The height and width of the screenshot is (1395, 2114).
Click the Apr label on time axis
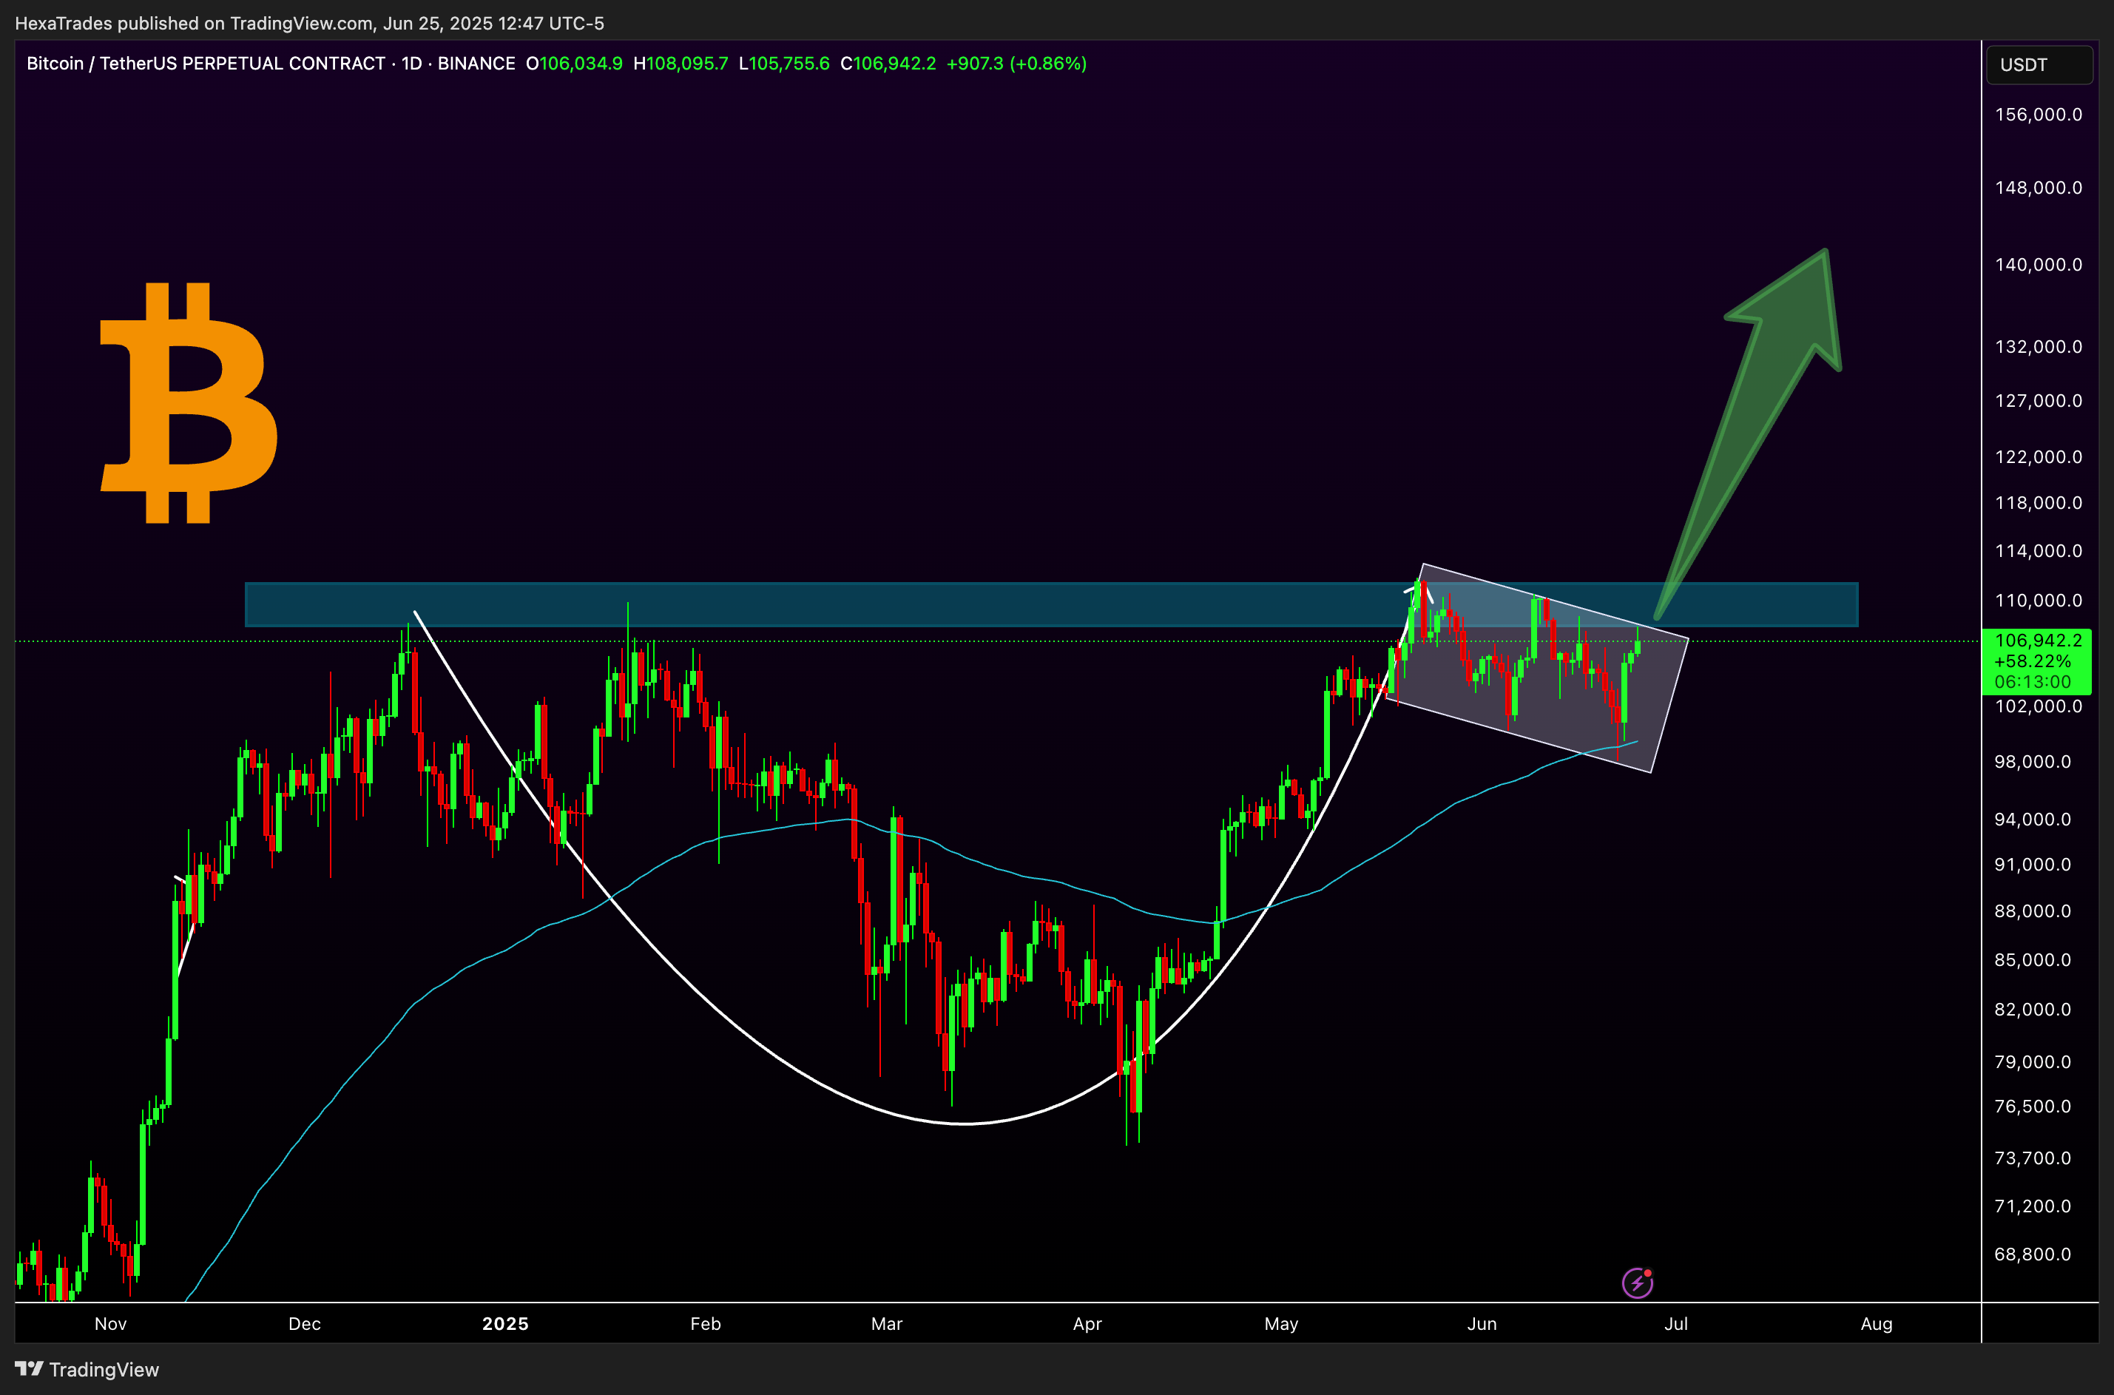pos(1087,1324)
